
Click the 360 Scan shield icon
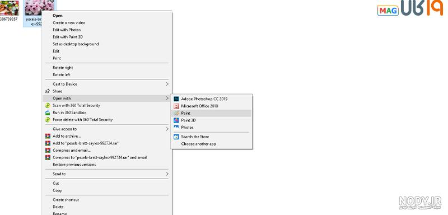click(48, 105)
